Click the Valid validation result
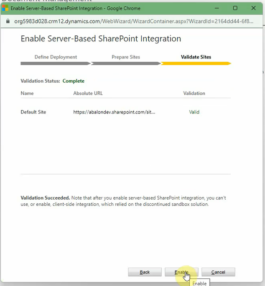This screenshot has width=265, height=286. point(194,112)
